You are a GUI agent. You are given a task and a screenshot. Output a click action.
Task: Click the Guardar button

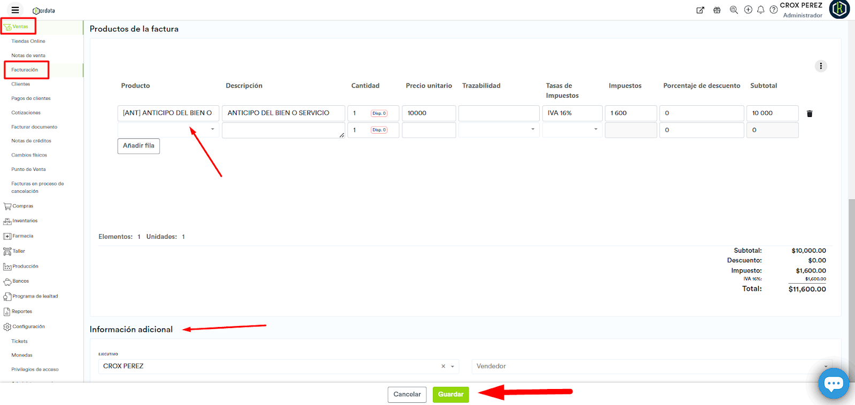[450, 394]
